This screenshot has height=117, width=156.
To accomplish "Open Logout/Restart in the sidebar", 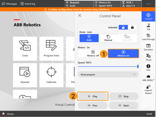I will coord(148,89).
